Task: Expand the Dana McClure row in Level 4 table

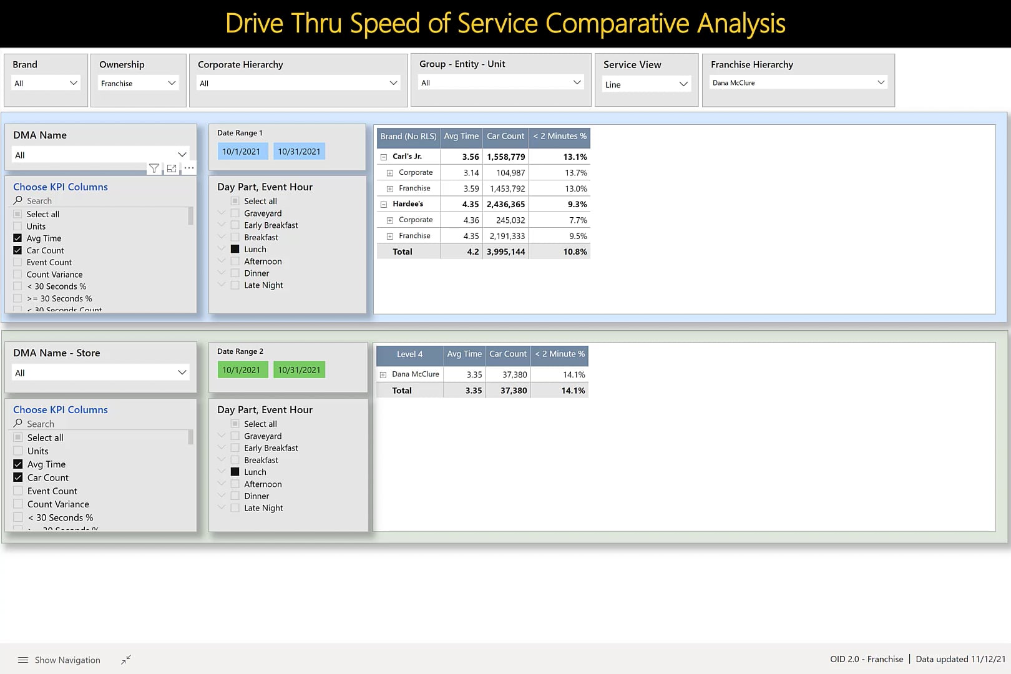Action: 383,374
